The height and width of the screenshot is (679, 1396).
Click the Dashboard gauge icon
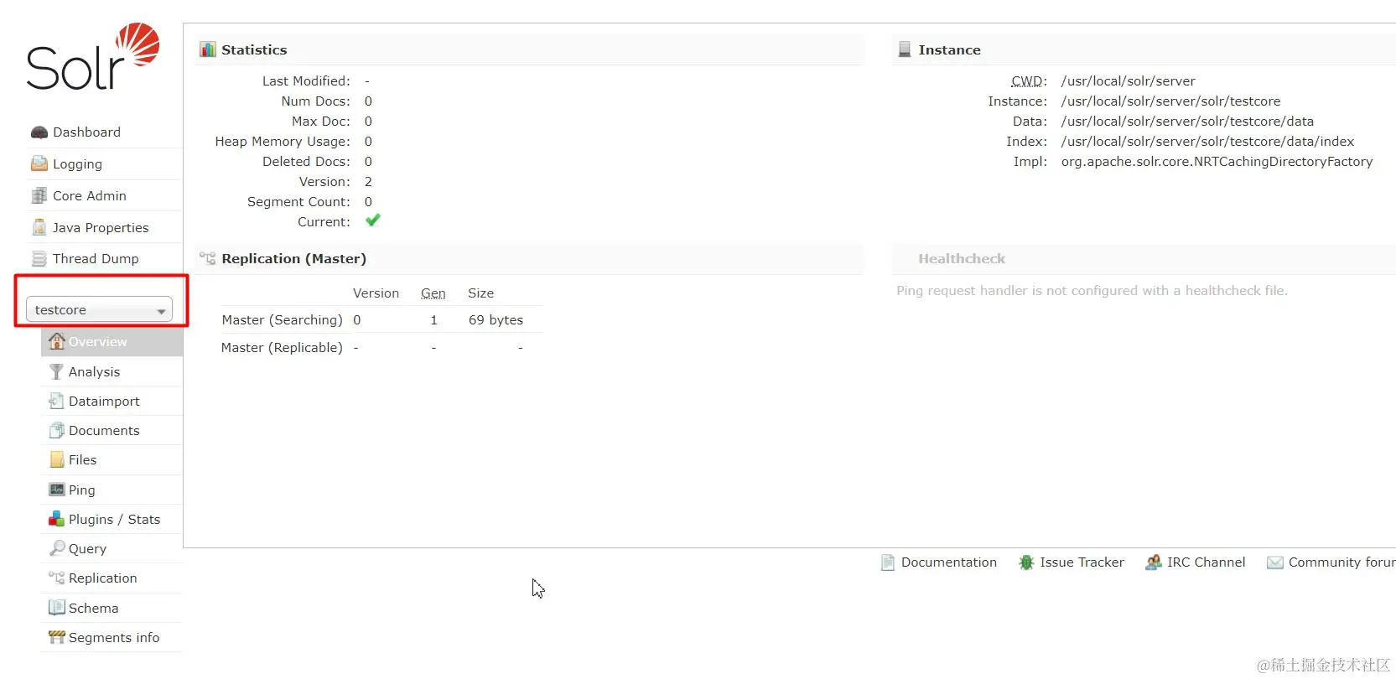tap(39, 132)
